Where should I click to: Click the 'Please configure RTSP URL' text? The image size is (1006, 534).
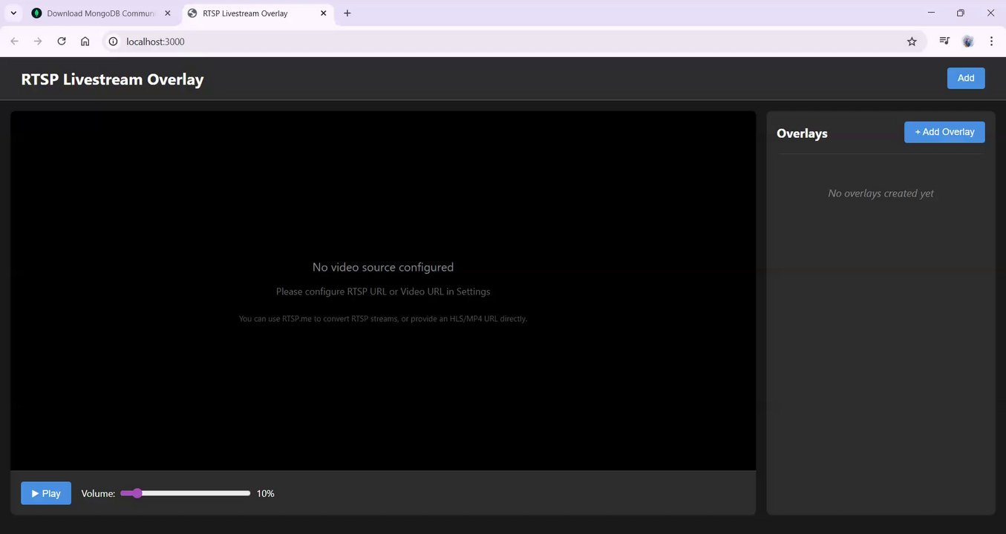[x=383, y=291]
